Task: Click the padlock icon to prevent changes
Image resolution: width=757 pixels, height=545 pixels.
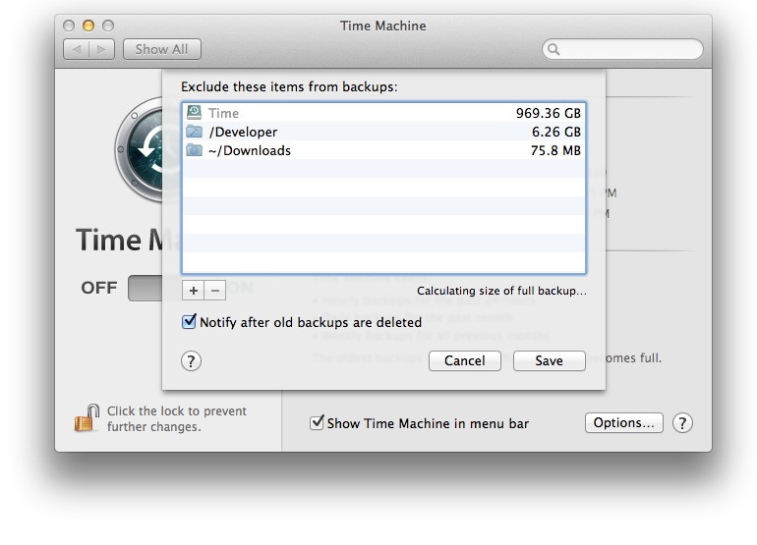Action: tap(87, 417)
